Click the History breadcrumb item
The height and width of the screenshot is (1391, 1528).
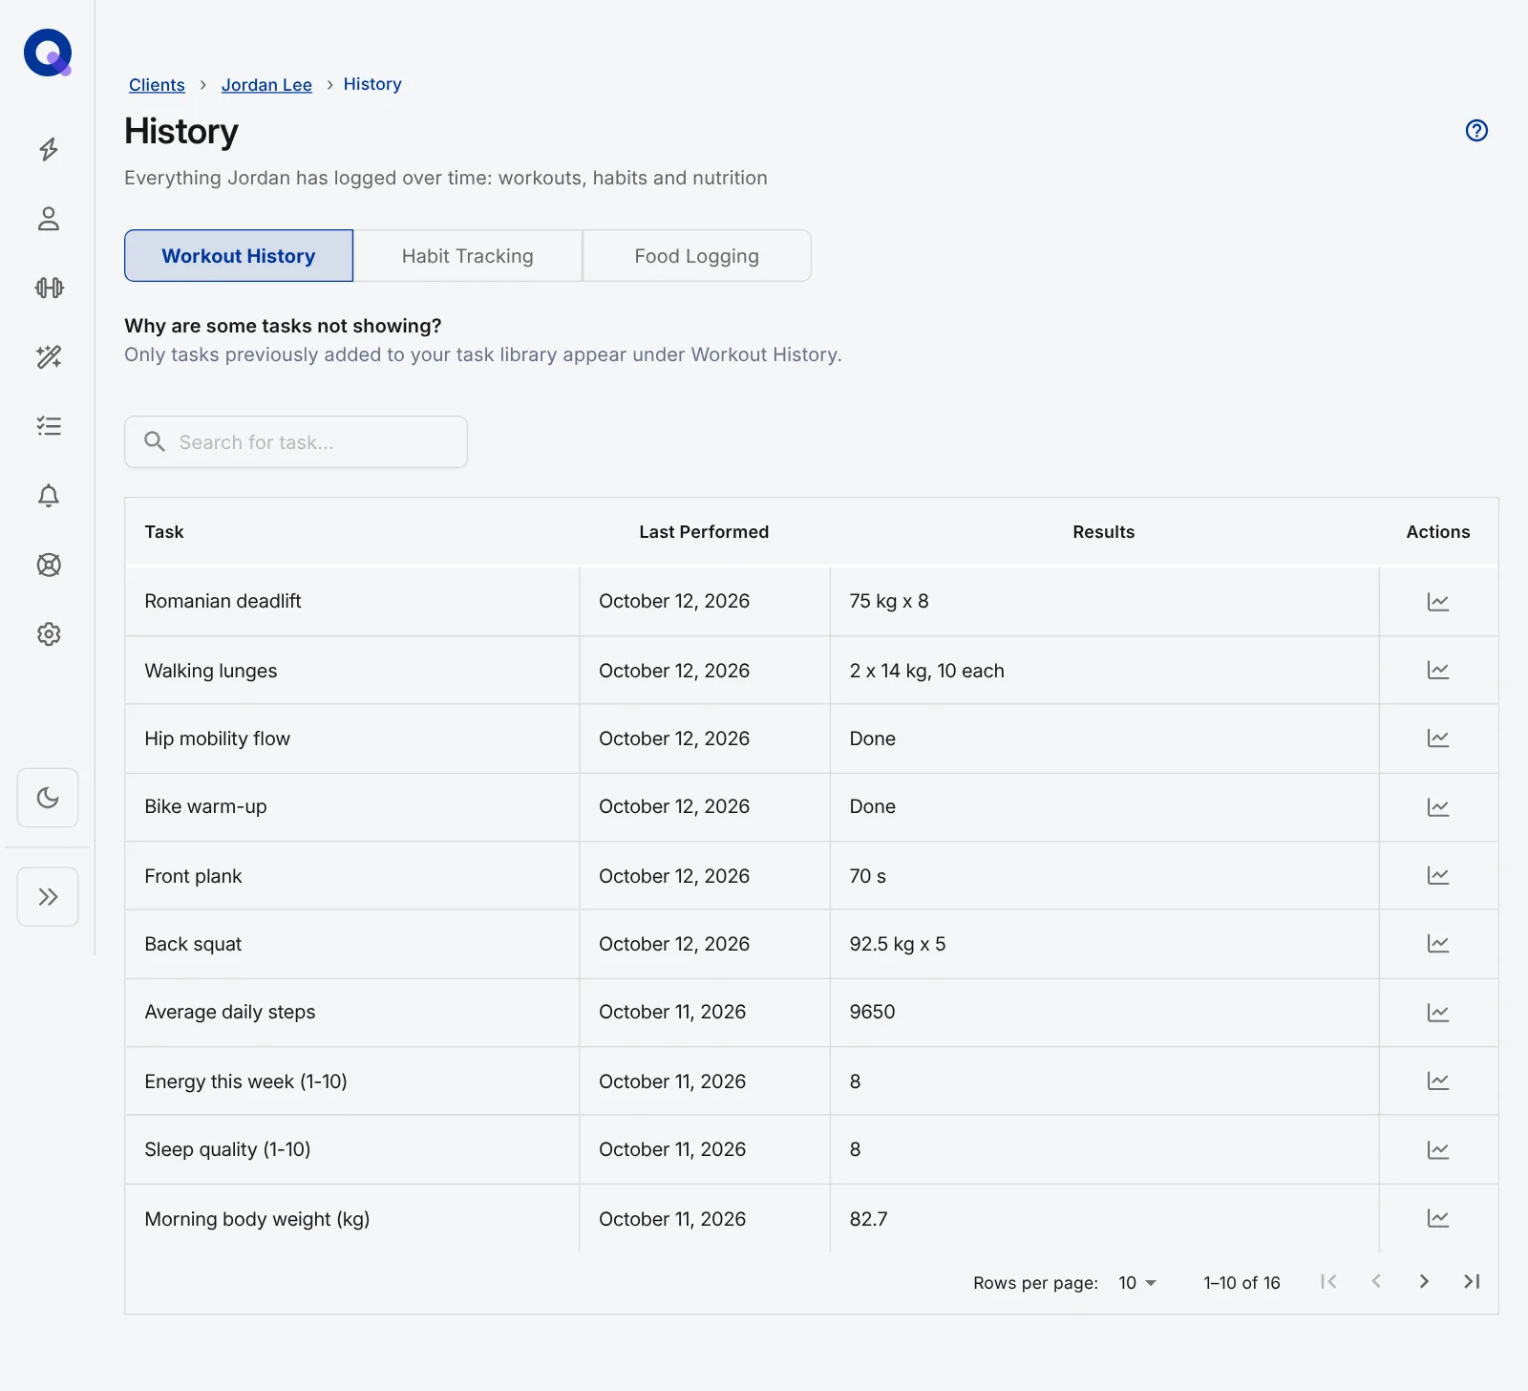point(372,84)
